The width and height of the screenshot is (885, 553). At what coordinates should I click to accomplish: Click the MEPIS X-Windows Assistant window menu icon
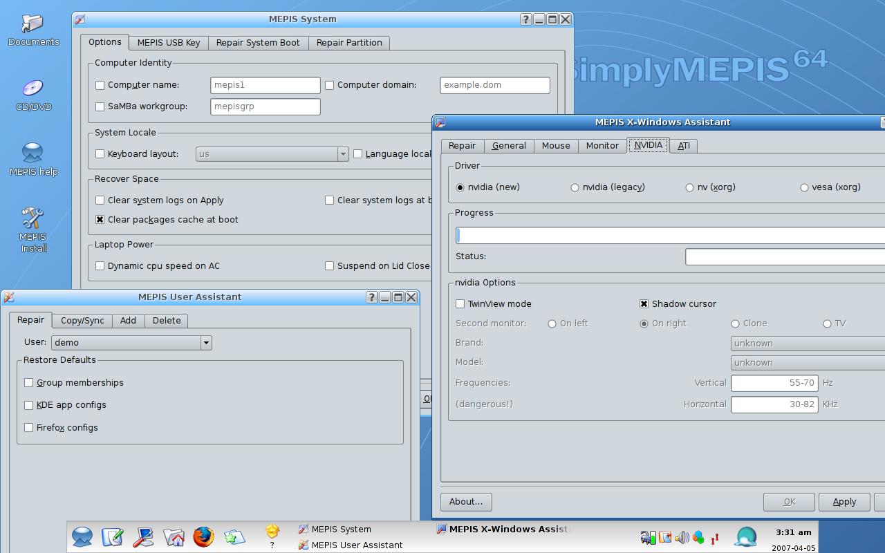[x=440, y=122]
